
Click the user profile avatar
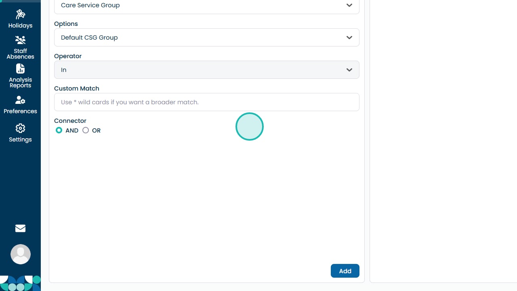point(20,254)
